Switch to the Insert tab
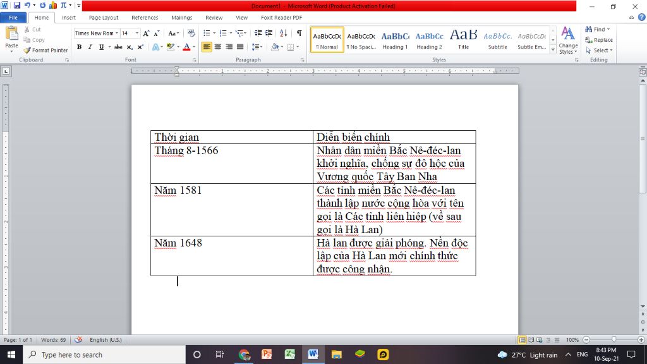 (69, 17)
